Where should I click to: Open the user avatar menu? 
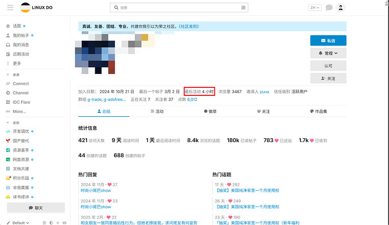click(341, 7)
